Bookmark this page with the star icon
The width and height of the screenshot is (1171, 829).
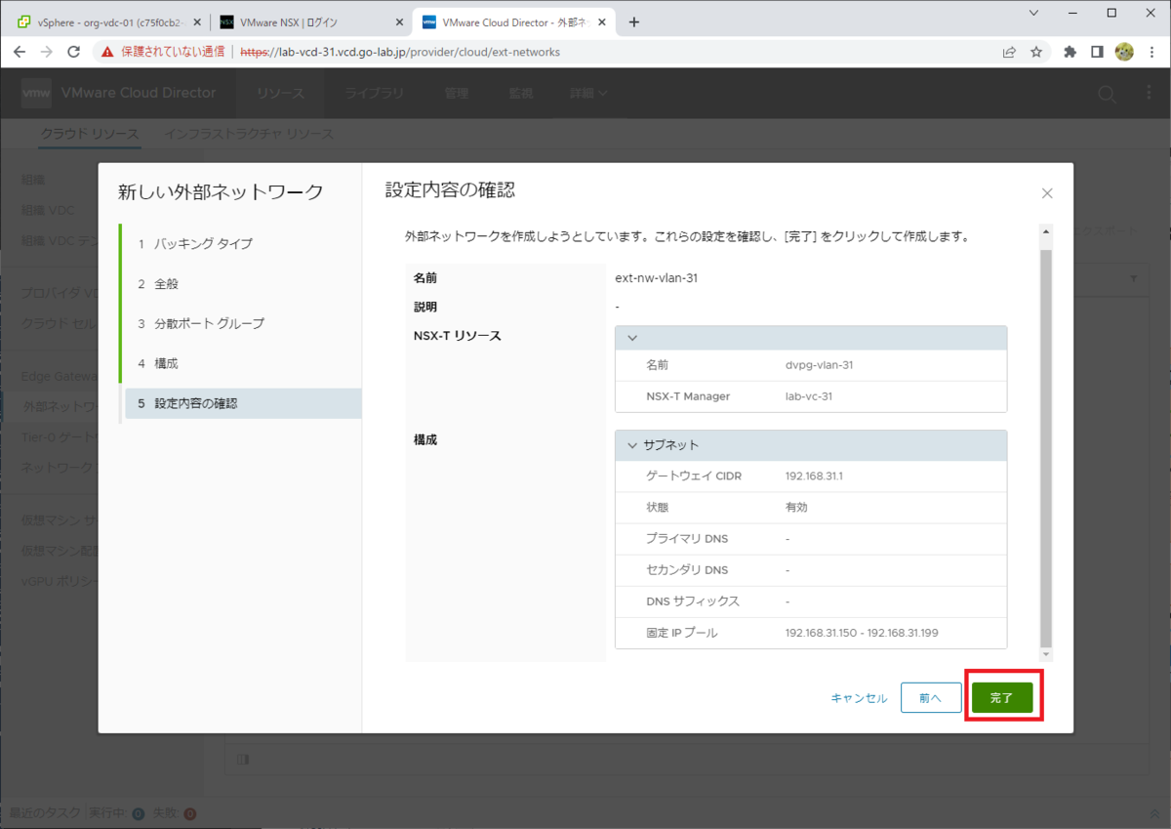[x=1036, y=52]
